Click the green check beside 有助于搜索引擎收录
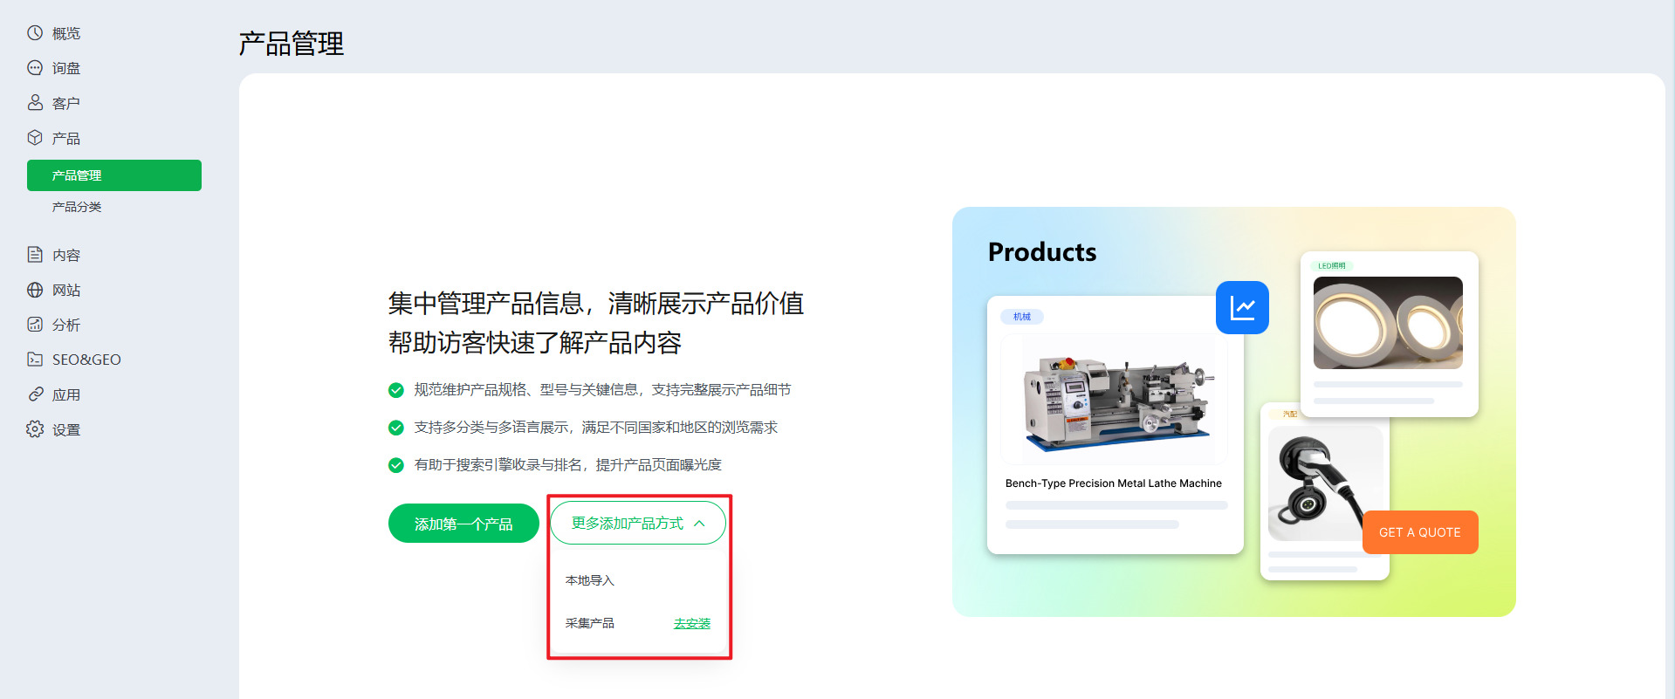 pyautogui.click(x=396, y=465)
